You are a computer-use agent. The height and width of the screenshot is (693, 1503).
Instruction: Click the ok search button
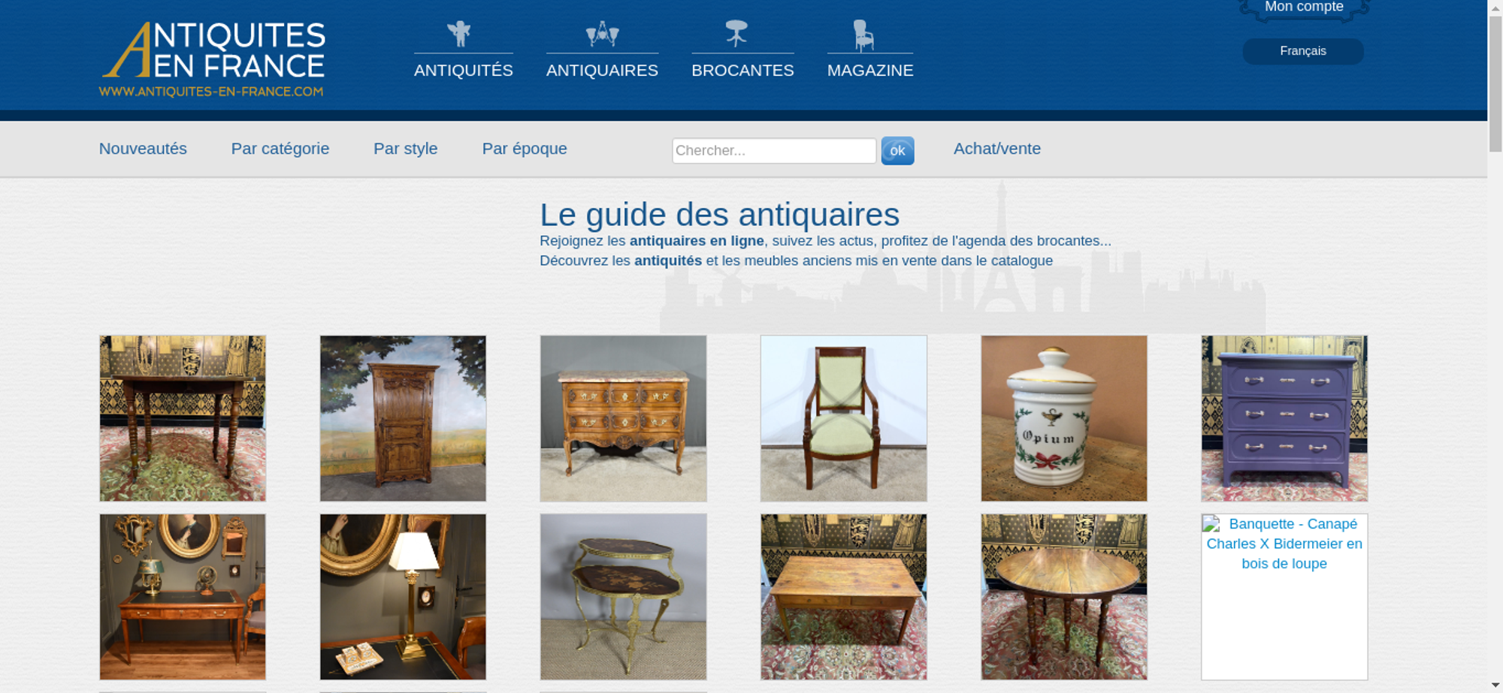897,151
